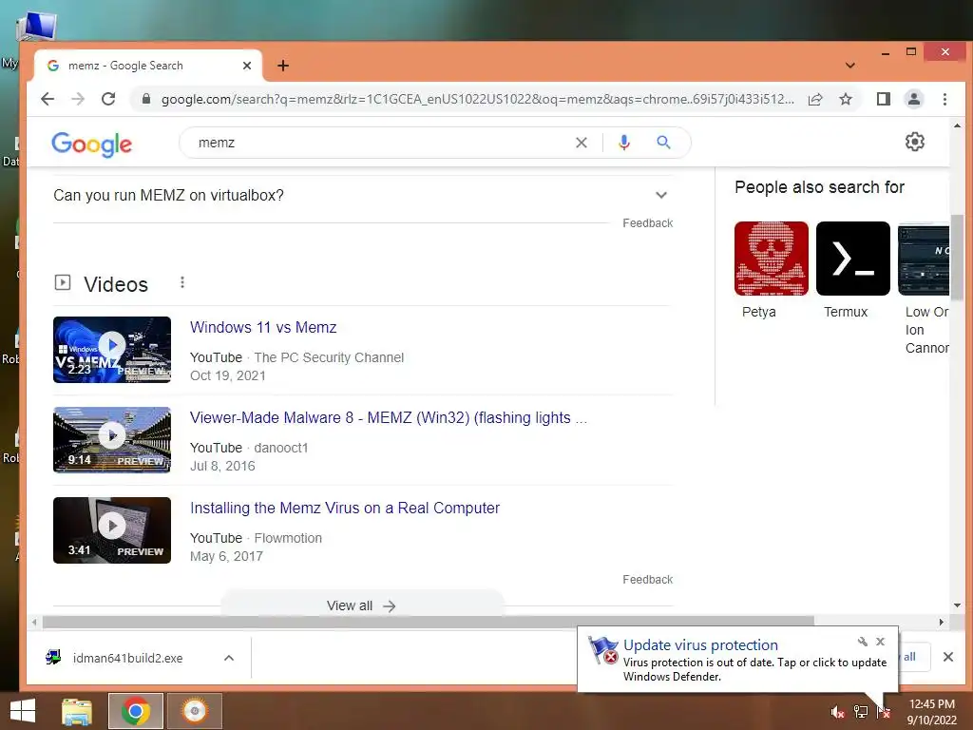
Task: Open 'Windows 11 vs Memz' video link
Action: pyautogui.click(x=263, y=327)
